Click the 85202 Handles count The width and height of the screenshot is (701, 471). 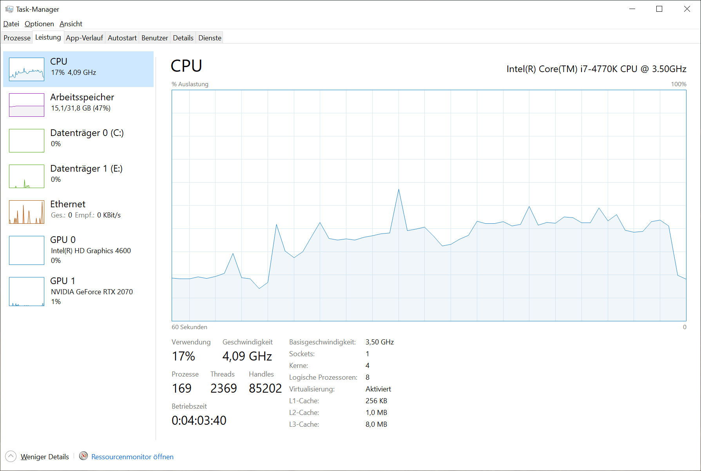coord(265,388)
